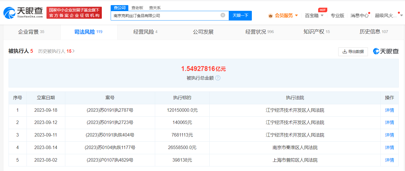Click the TianYanCha logo in header

point(23,13)
